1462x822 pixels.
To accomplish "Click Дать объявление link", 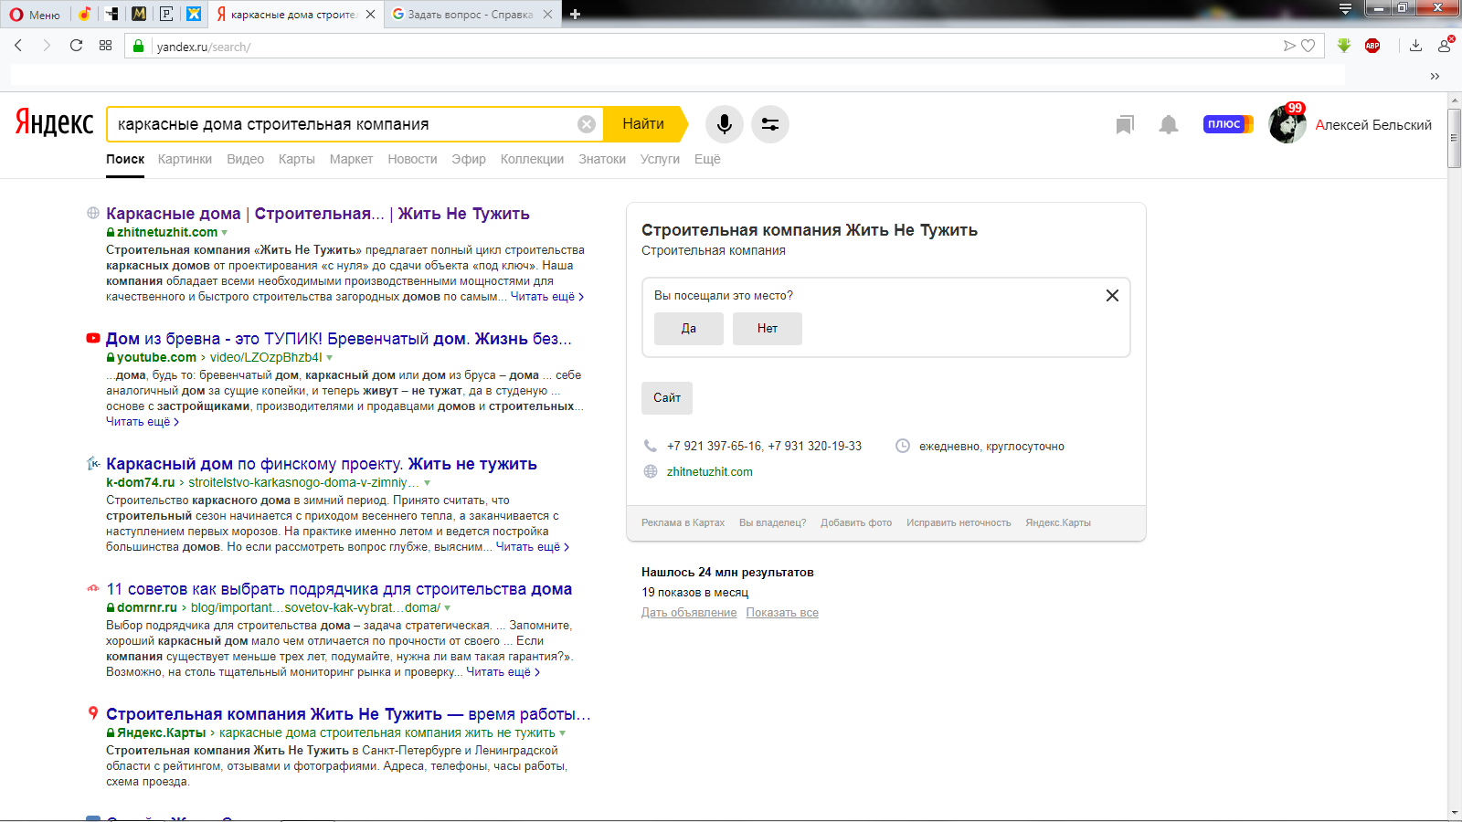I will (x=689, y=613).
